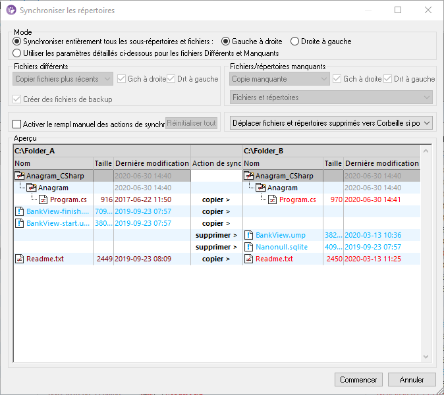Click the 'Dernière modification' column header in Folder_A
Image resolution: width=444 pixels, height=395 pixels.
pyautogui.click(x=152, y=163)
